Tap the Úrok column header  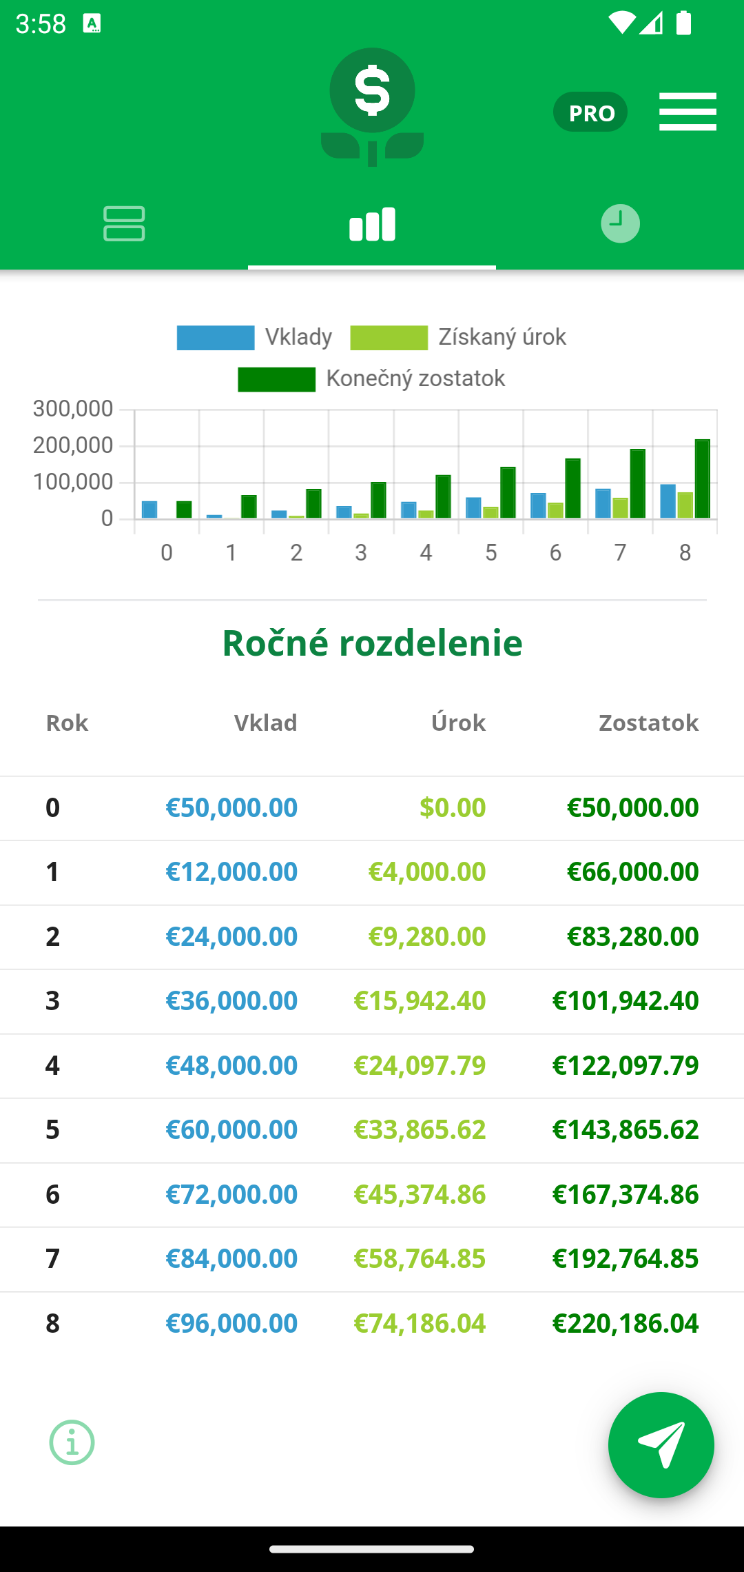coord(459,723)
